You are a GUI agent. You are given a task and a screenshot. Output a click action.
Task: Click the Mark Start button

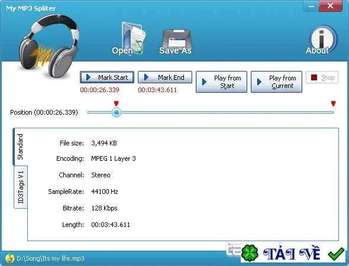[x=107, y=77]
